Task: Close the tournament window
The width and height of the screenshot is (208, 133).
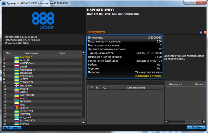Action: coord(201,2)
